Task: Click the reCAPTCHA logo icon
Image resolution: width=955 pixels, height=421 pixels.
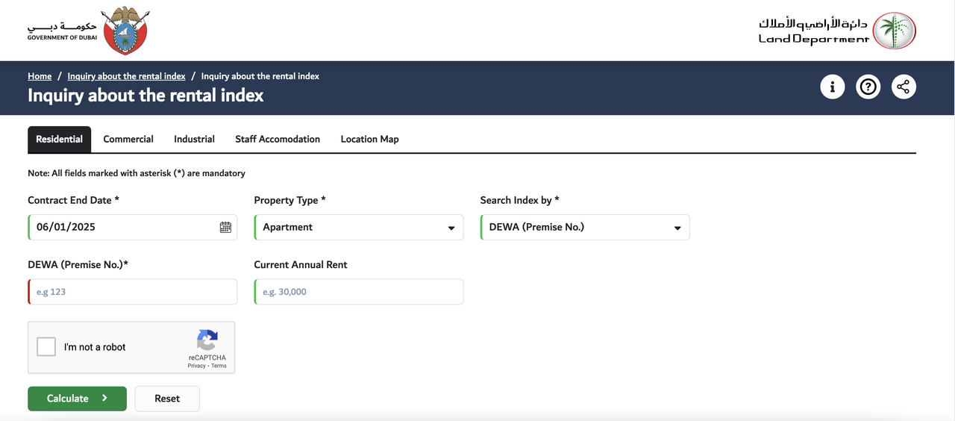Action: (207, 340)
